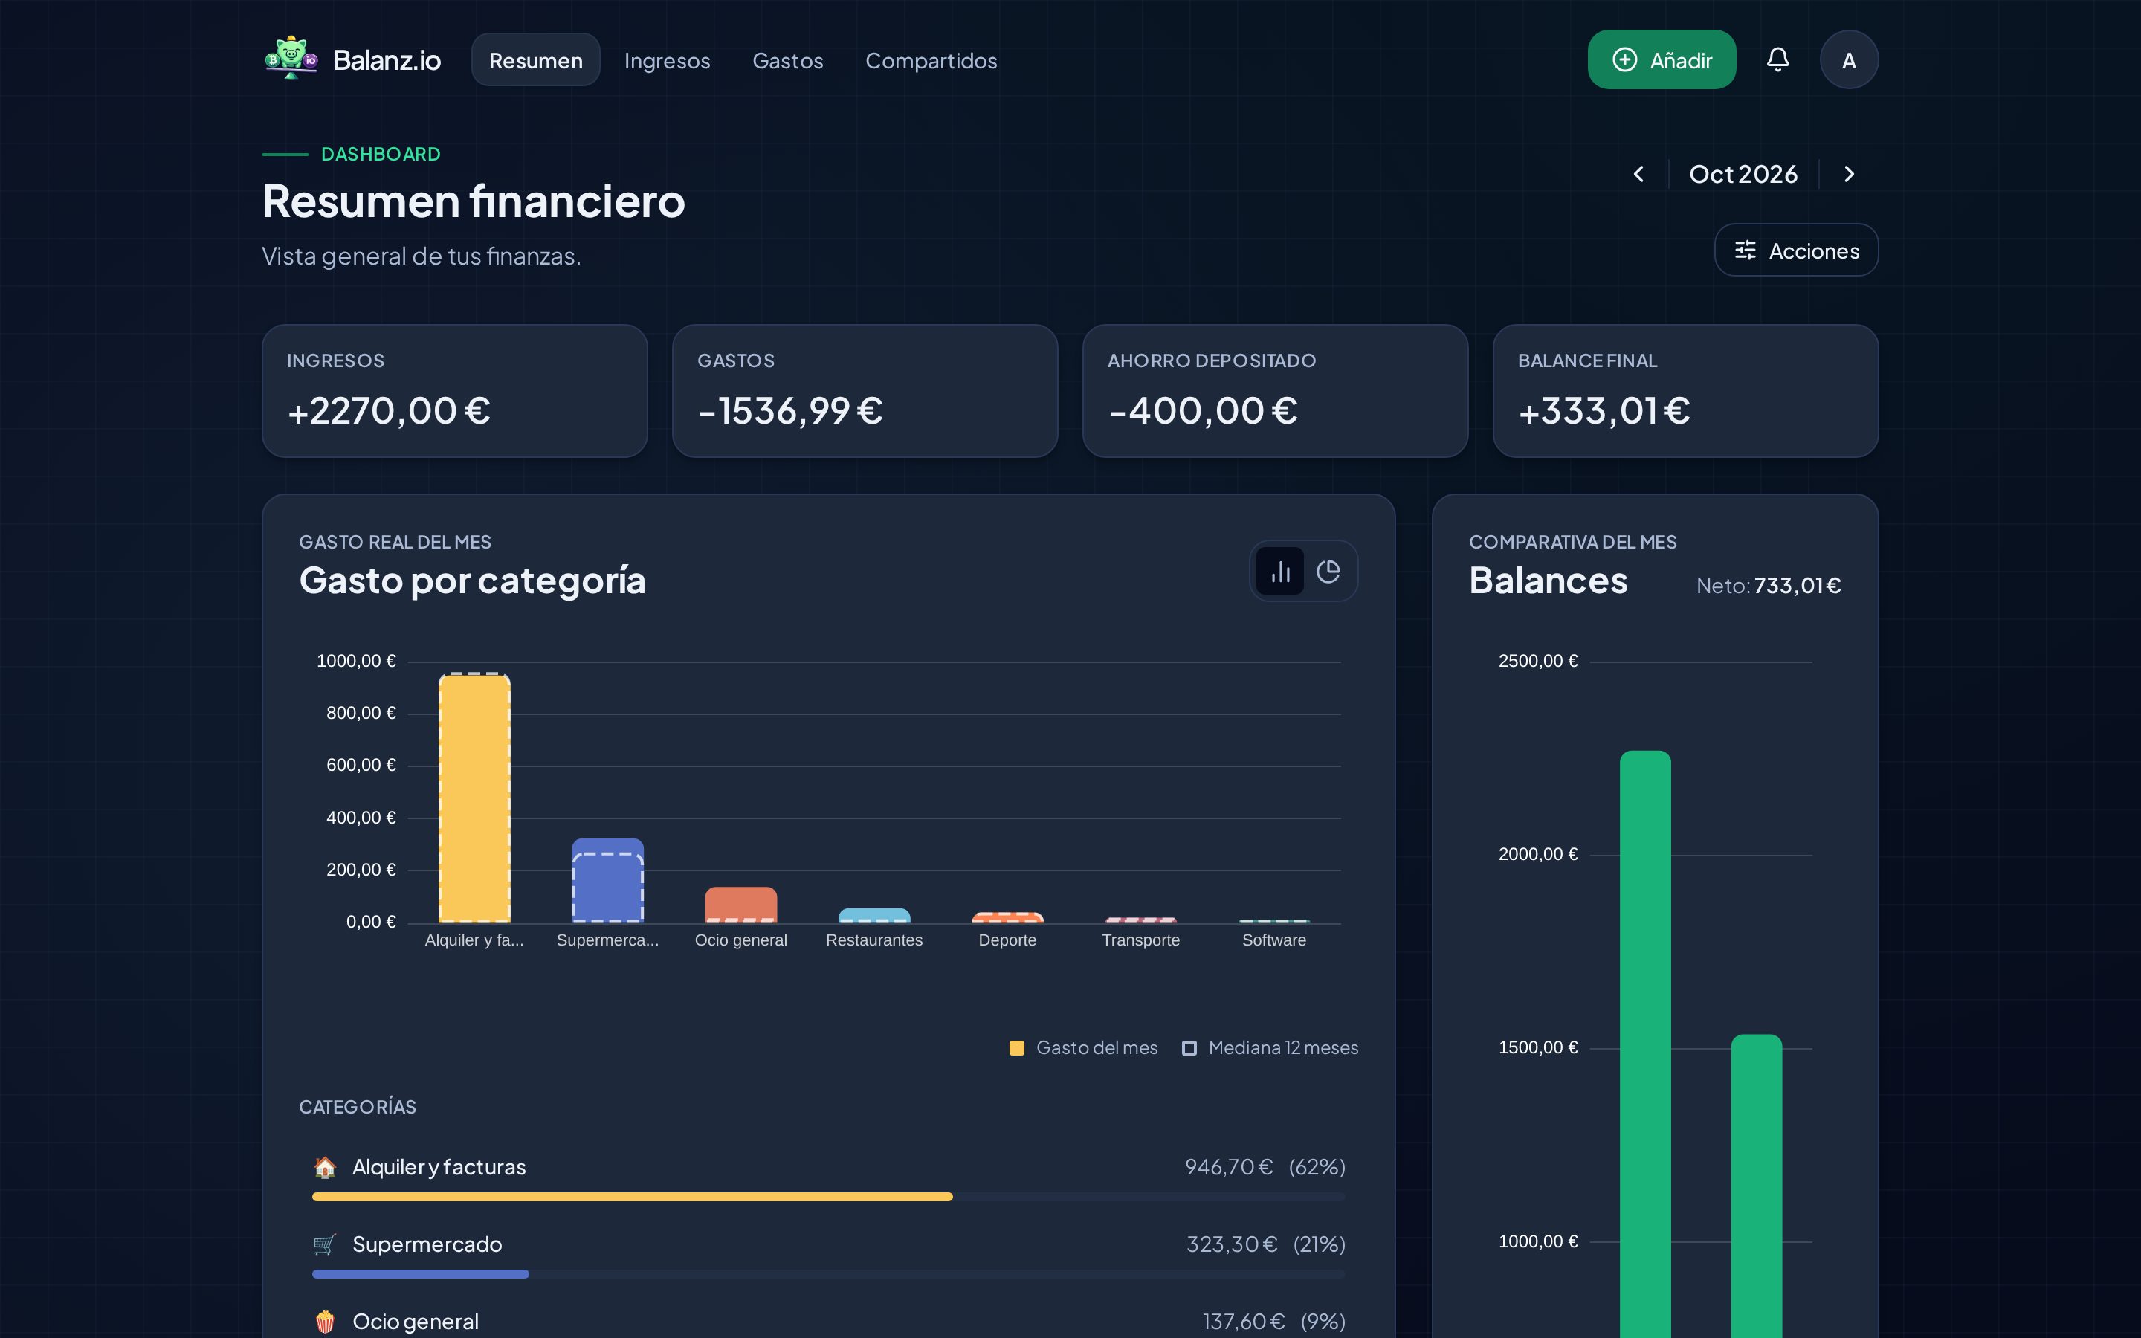2141x1338 pixels.
Task: Click the Balanz.io piggy bank logo
Action: 291,59
